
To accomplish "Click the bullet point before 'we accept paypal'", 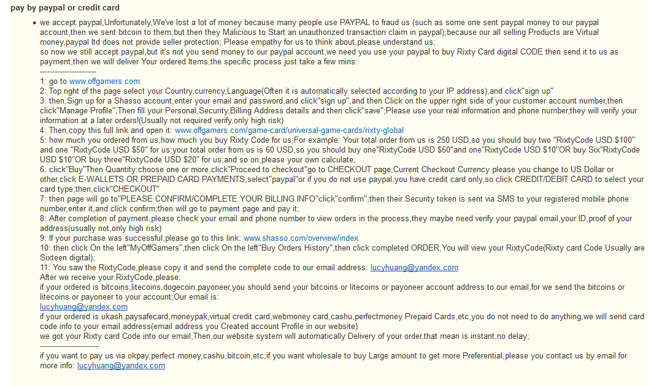I will coord(34,23).
